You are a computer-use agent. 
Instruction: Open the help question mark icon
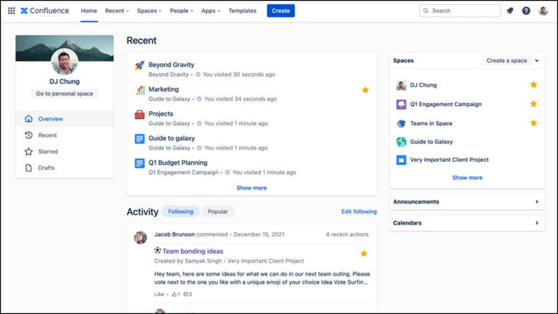click(526, 11)
